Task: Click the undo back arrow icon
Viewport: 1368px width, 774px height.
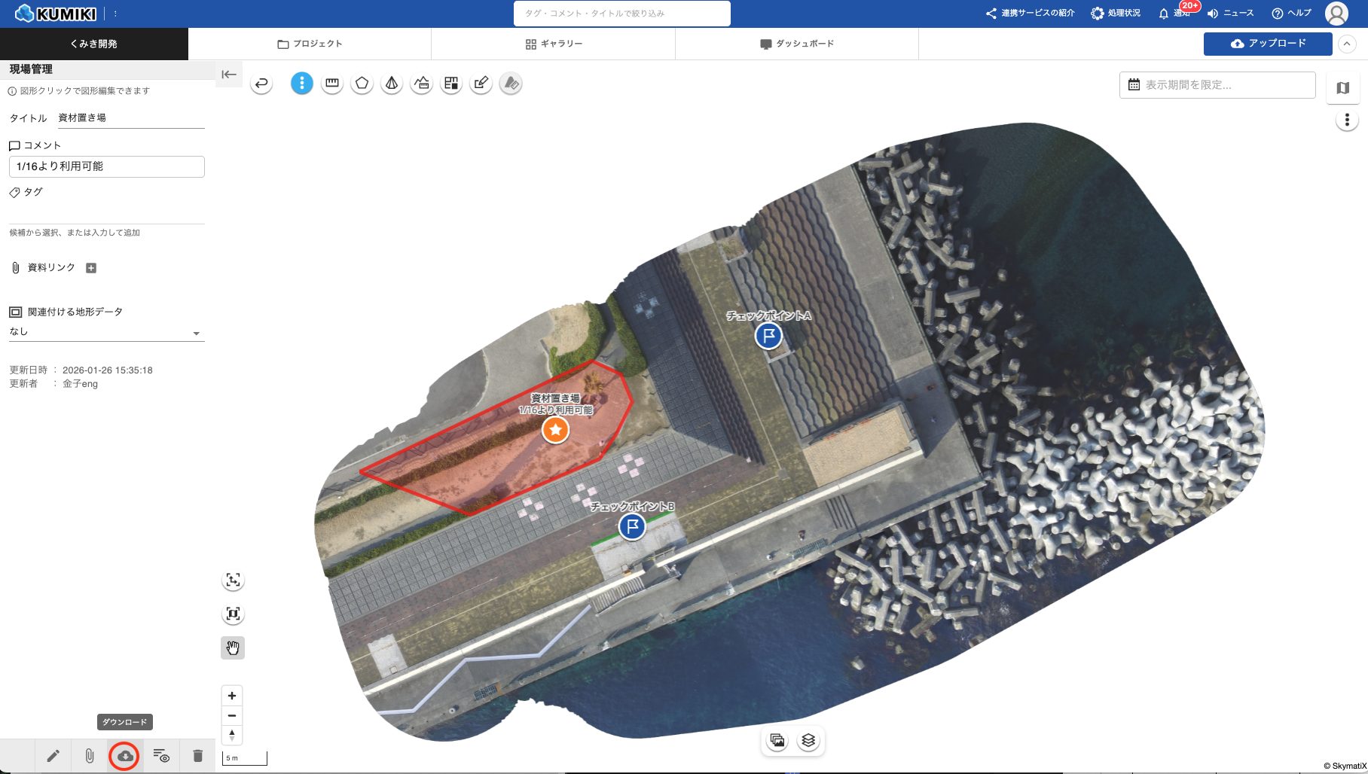Action: 261,84
